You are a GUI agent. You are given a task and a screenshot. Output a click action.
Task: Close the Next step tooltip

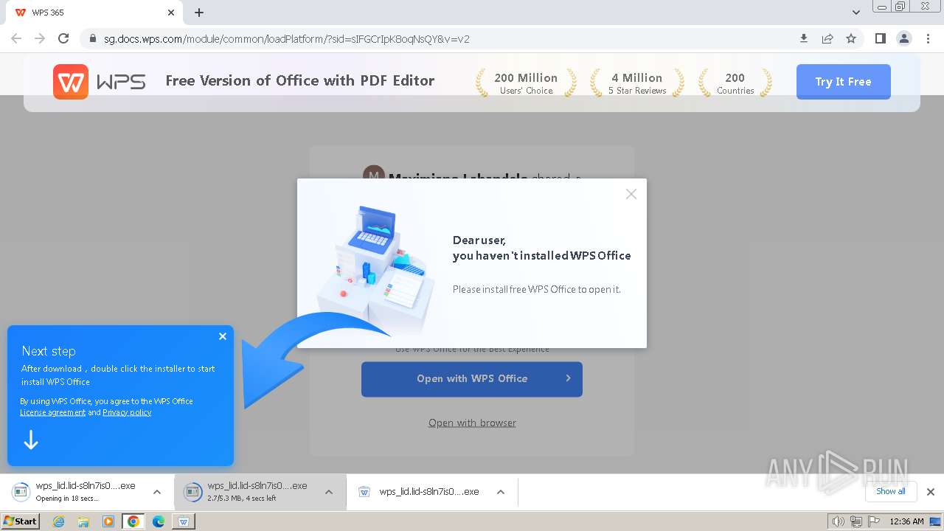tap(223, 336)
